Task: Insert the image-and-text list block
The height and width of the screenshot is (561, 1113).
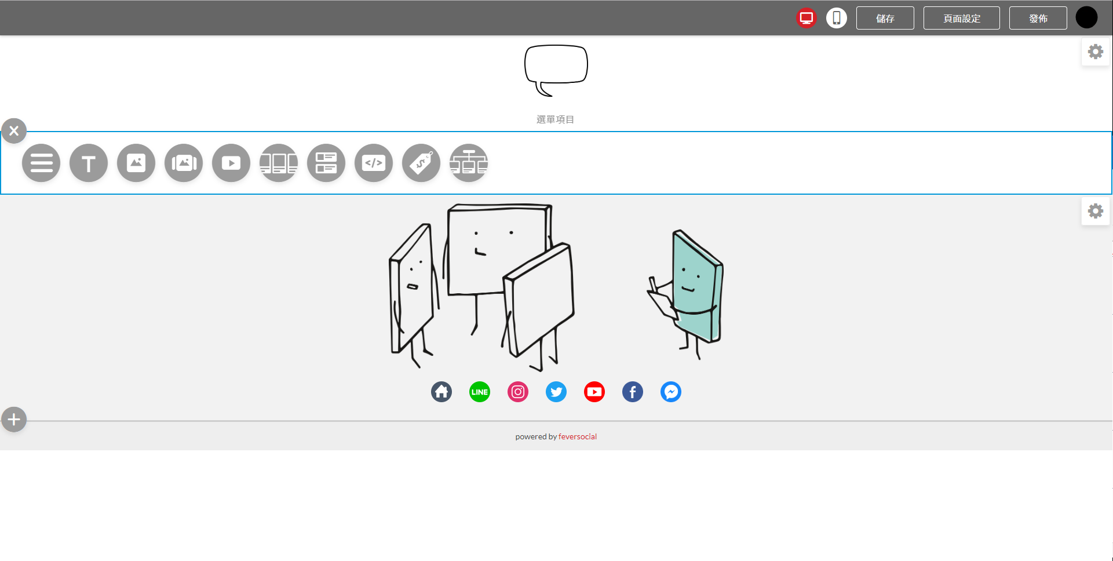Action: [x=326, y=163]
